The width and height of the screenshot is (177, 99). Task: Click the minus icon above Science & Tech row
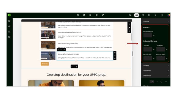click(x=61, y=50)
